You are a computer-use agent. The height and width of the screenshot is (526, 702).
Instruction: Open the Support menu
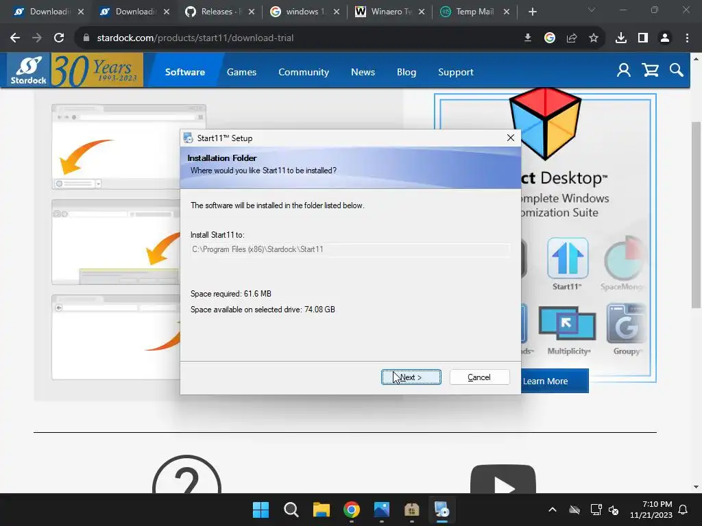455,72
